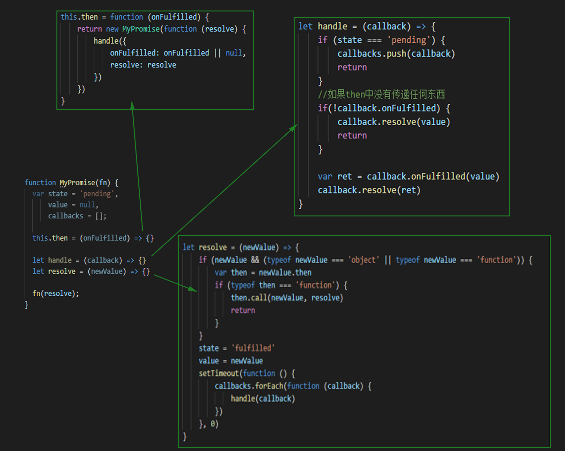Click the "handle({" call line

[110, 41]
